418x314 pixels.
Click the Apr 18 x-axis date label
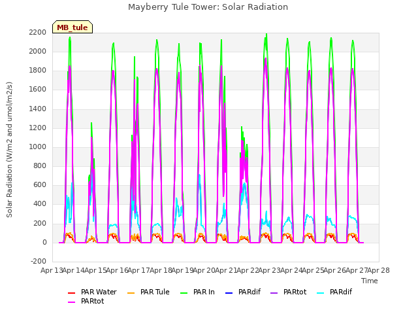point(161,270)
